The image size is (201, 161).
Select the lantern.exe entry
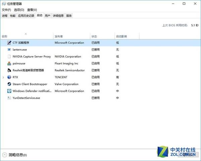click(x=20, y=50)
